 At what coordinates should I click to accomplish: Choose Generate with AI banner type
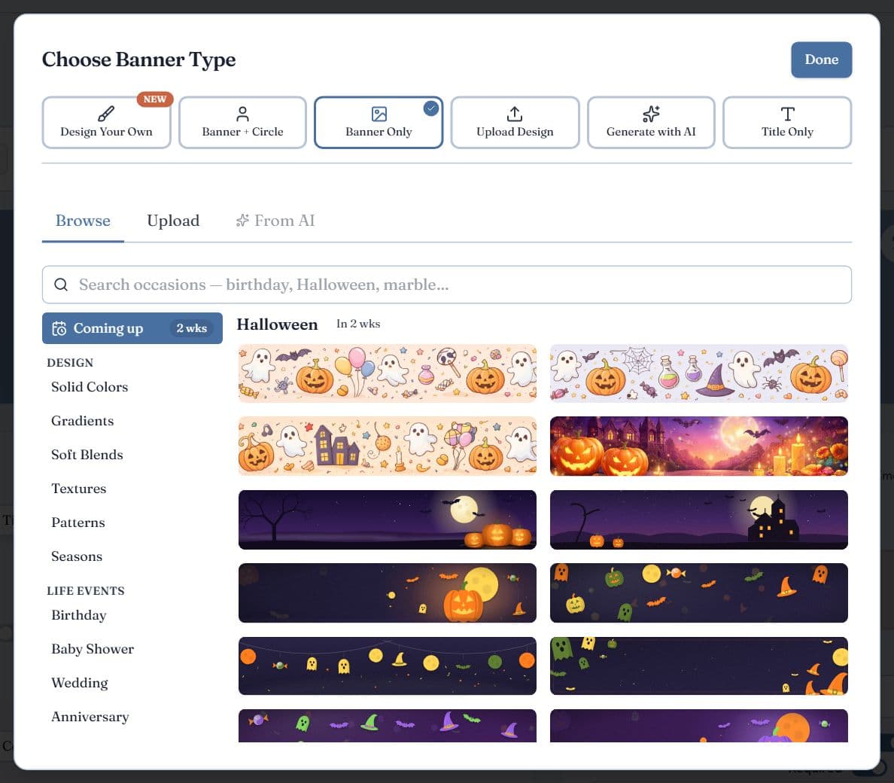tap(650, 123)
